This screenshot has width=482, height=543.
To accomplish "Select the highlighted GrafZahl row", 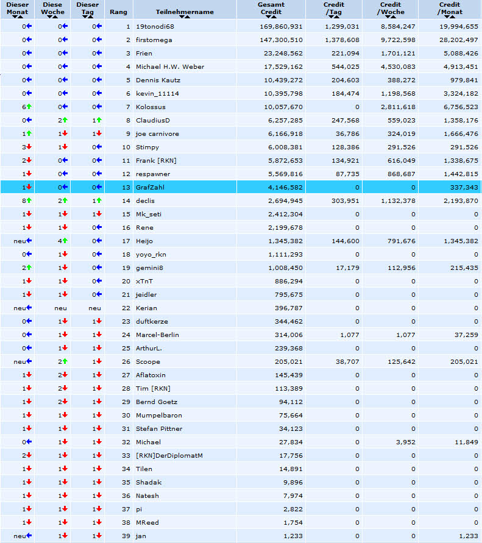I will (x=241, y=187).
